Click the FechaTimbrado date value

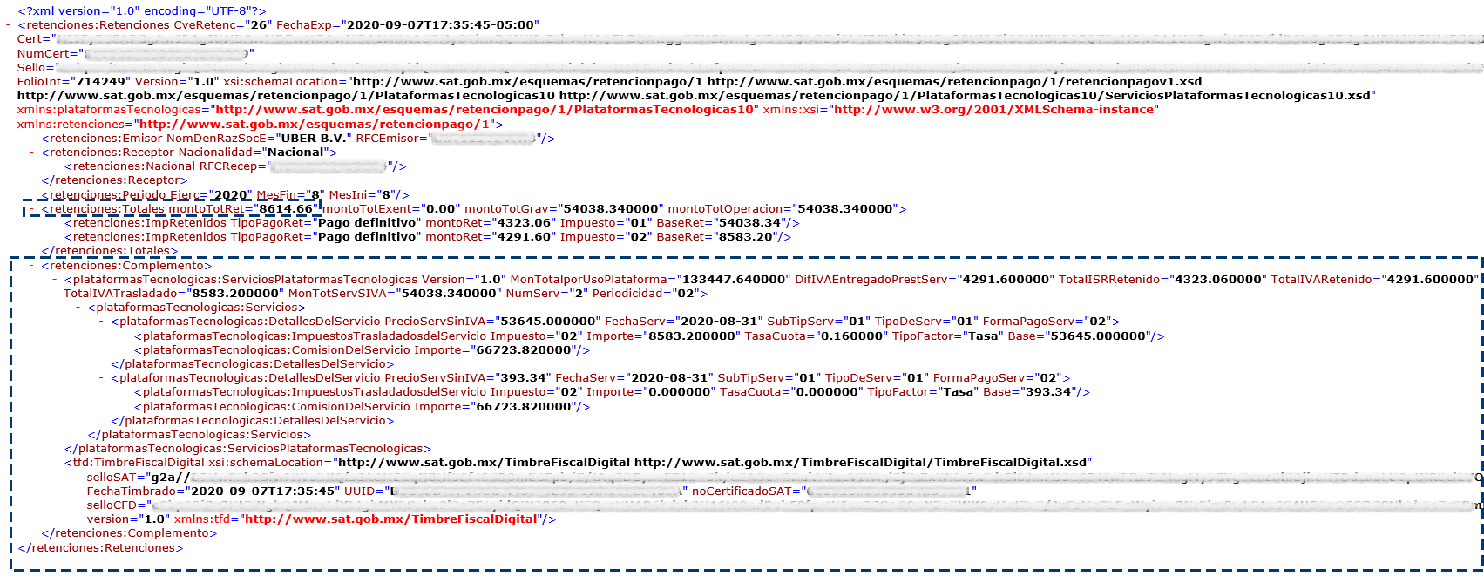[x=263, y=491]
